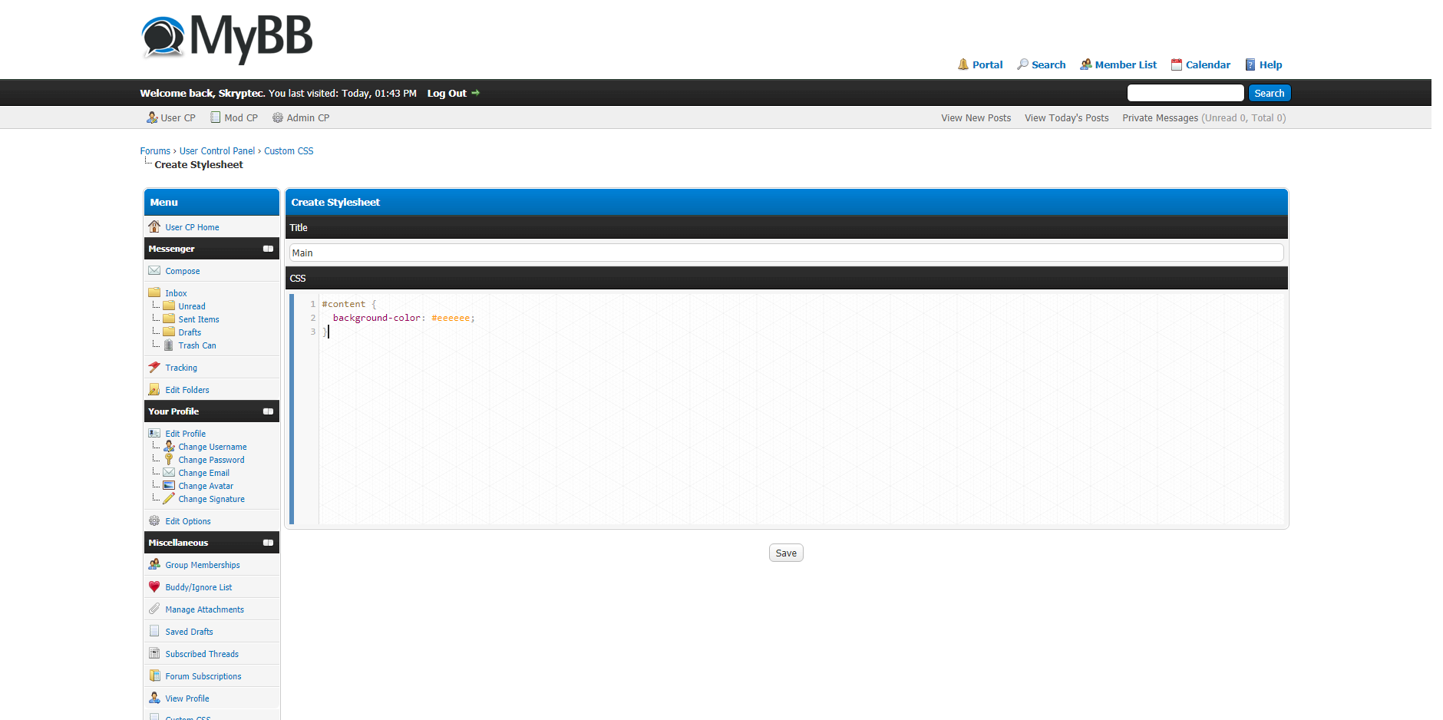This screenshot has width=1443, height=720.
Task: Click the Compose envelope icon
Action: [154, 270]
